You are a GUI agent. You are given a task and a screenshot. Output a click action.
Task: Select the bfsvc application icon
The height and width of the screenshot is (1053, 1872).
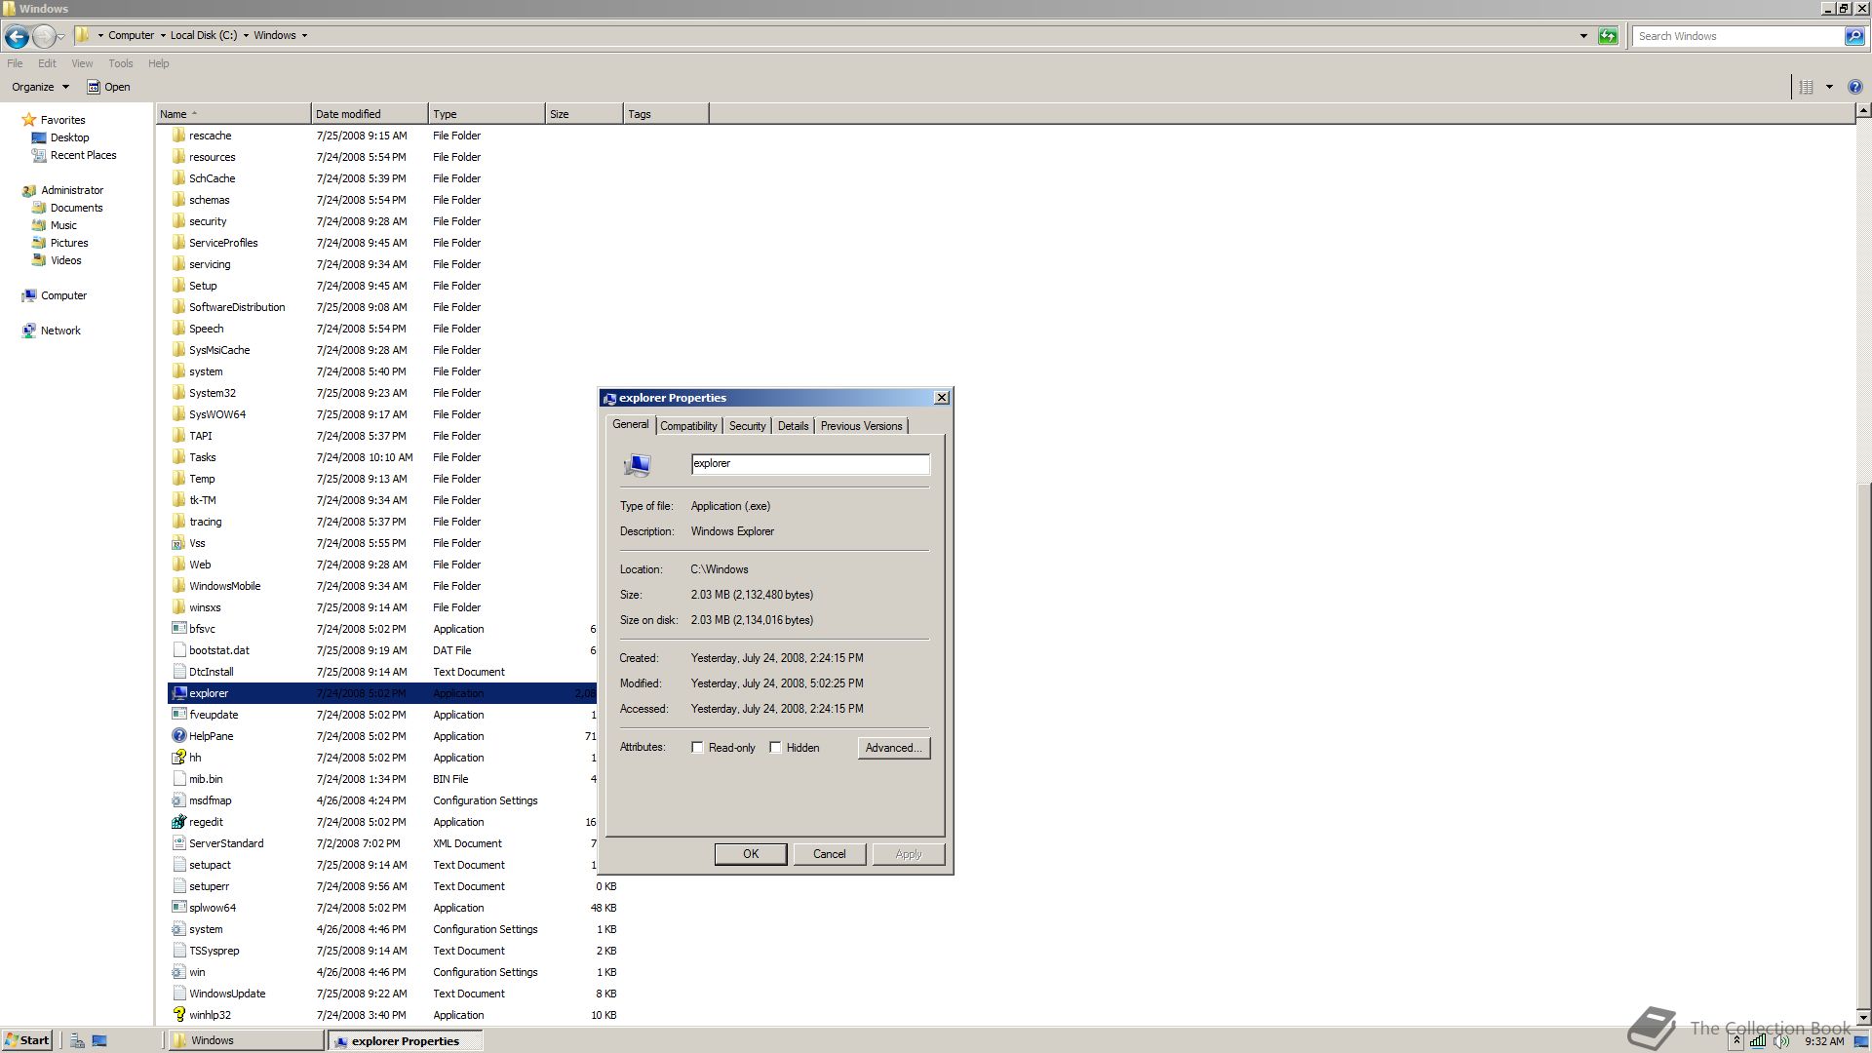178,629
